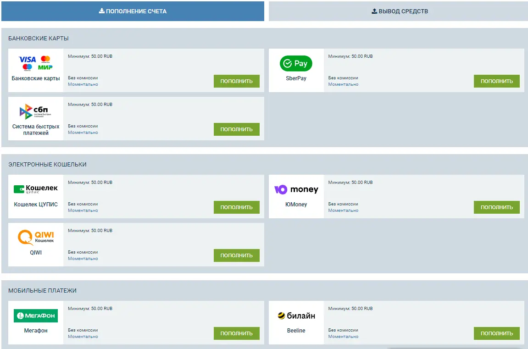Image resolution: width=528 pixels, height=349 pixels.
Task: Select the SBP fast payments logo
Action: tap(35, 111)
